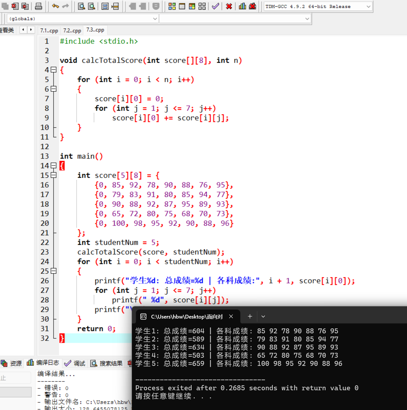Open the 搜索结果 (Search Results) tab
Screen dimensions: 407x410
107,363
